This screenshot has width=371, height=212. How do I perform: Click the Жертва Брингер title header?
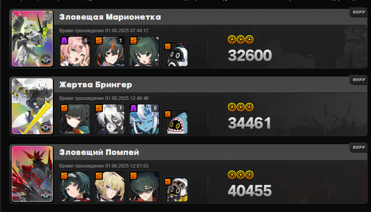pyautogui.click(x=96, y=85)
